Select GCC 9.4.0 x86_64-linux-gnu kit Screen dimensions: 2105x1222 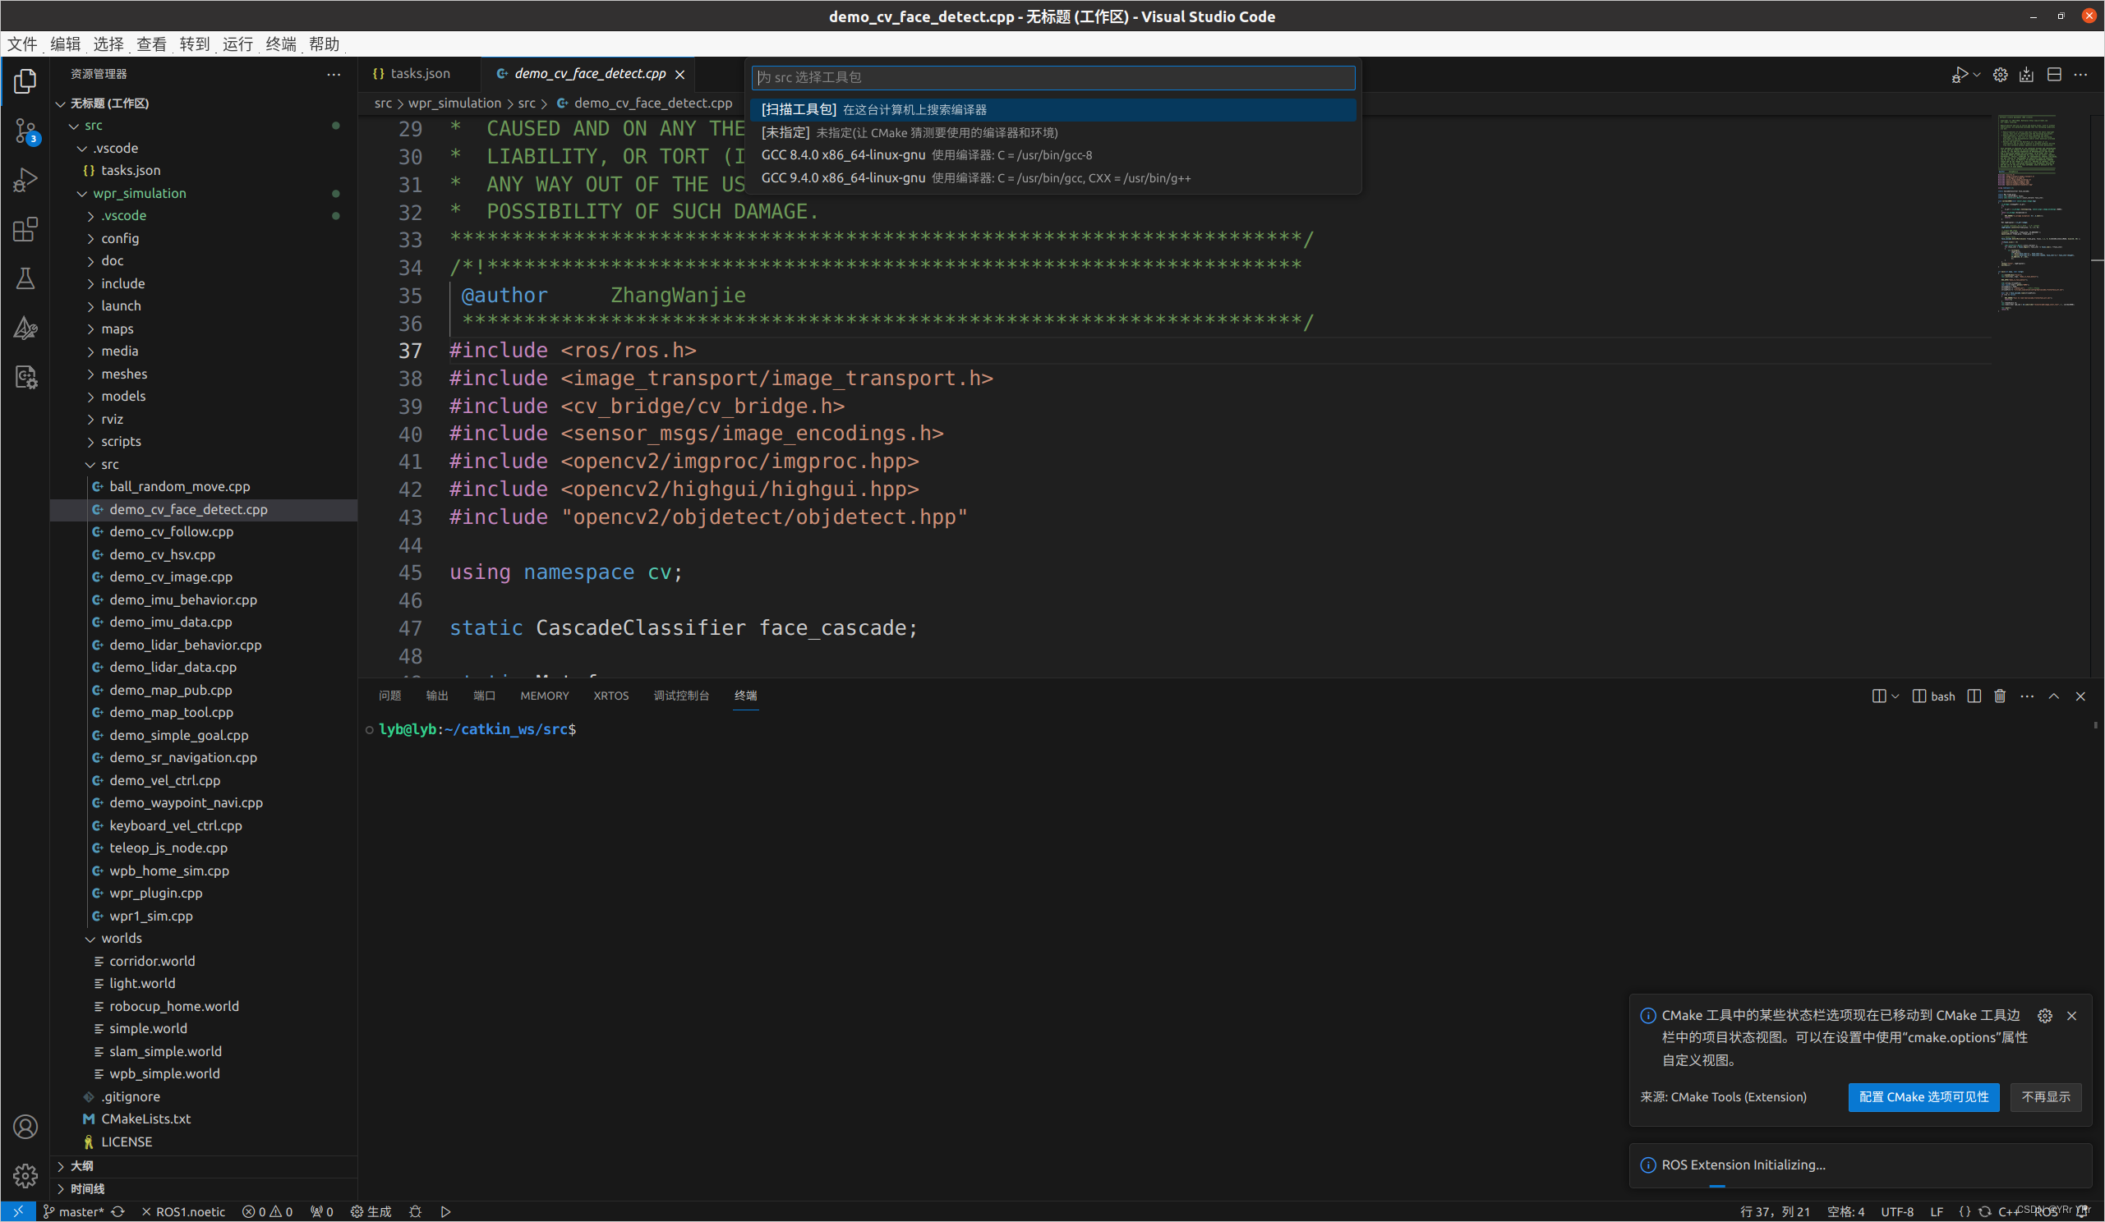pos(1052,177)
